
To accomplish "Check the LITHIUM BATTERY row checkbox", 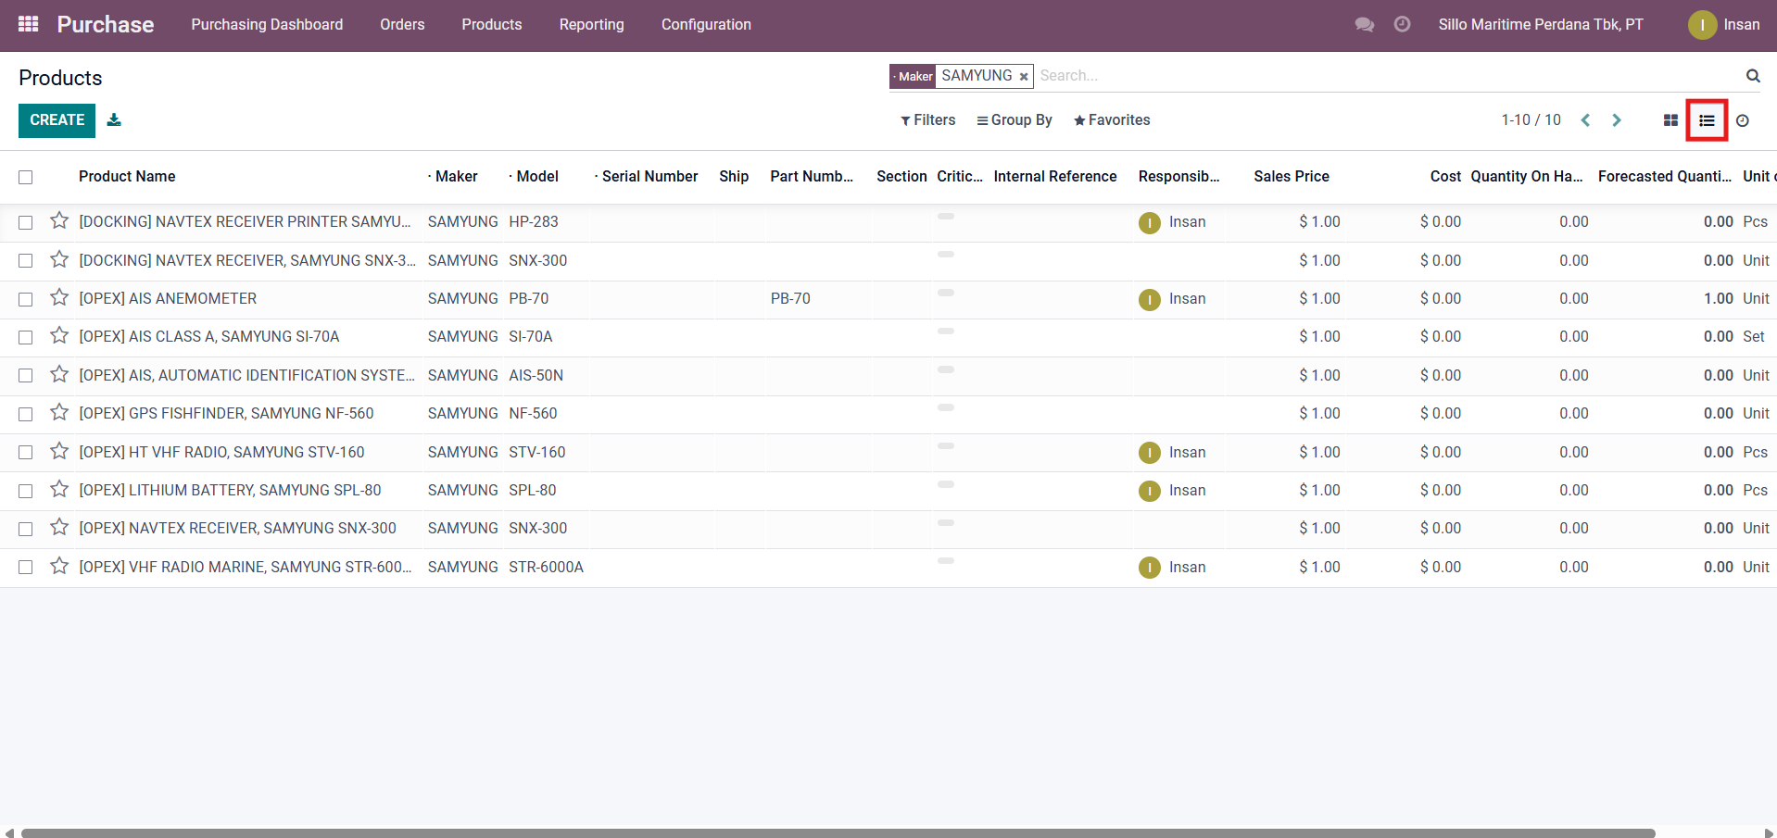I will pos(26,491).
